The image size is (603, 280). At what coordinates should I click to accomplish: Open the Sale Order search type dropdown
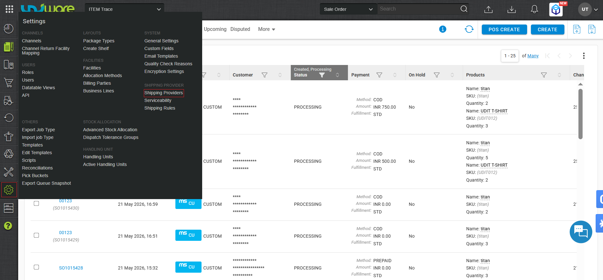click(x=349, y=9)
